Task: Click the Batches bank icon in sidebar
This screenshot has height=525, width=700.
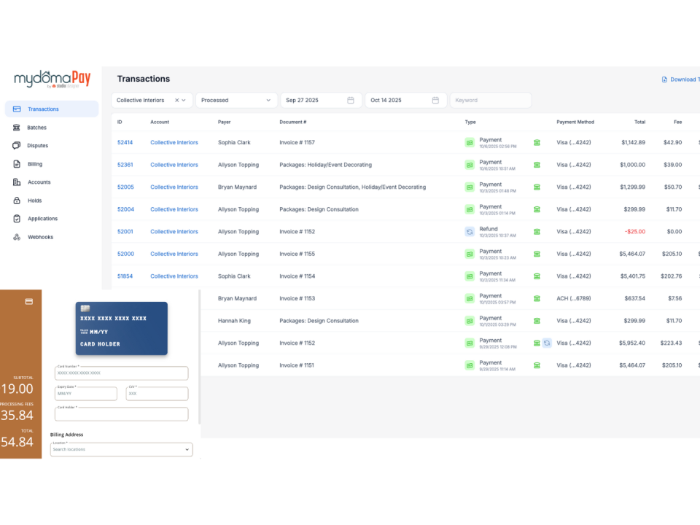Action: 17,128
